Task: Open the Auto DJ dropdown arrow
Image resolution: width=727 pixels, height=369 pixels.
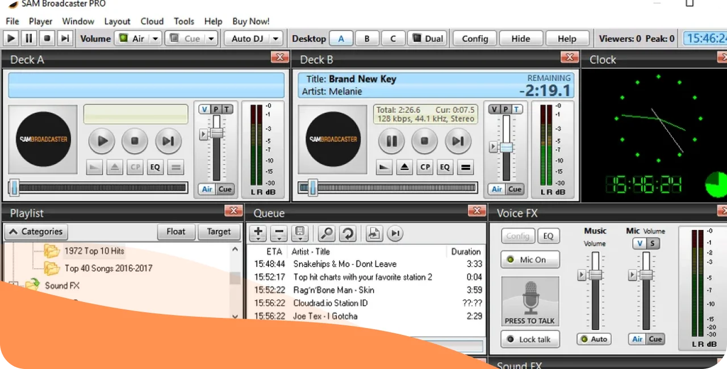Action: (276, 39)
